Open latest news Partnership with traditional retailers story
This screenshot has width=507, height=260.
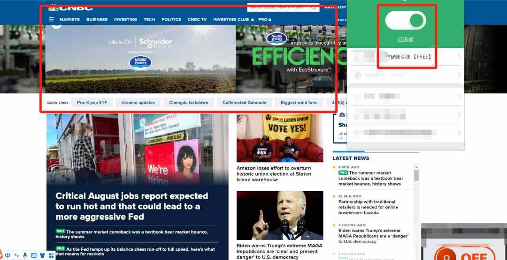click(369, 207)
